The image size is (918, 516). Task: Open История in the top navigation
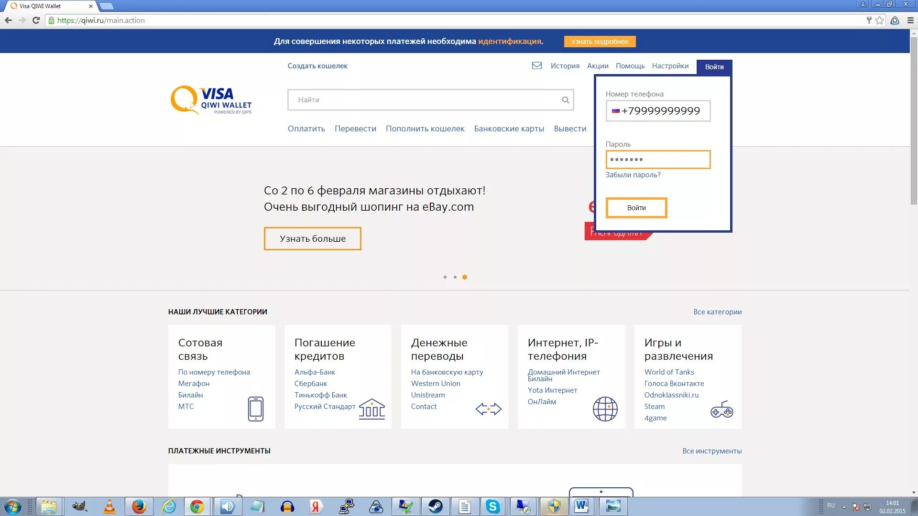point(565,66)
